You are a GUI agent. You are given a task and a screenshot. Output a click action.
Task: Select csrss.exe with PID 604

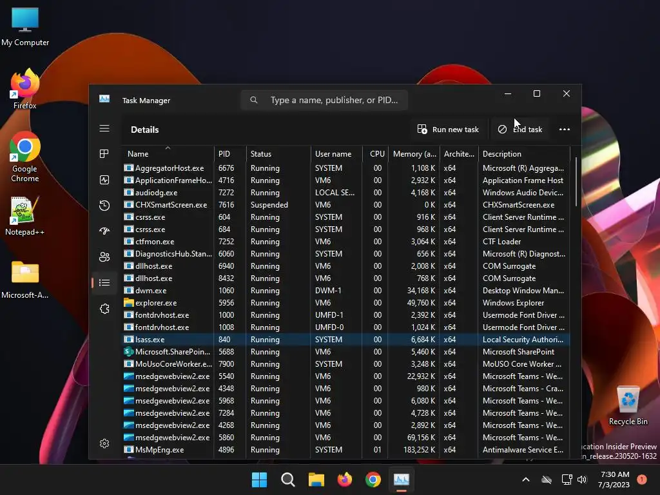click(346, 217)
